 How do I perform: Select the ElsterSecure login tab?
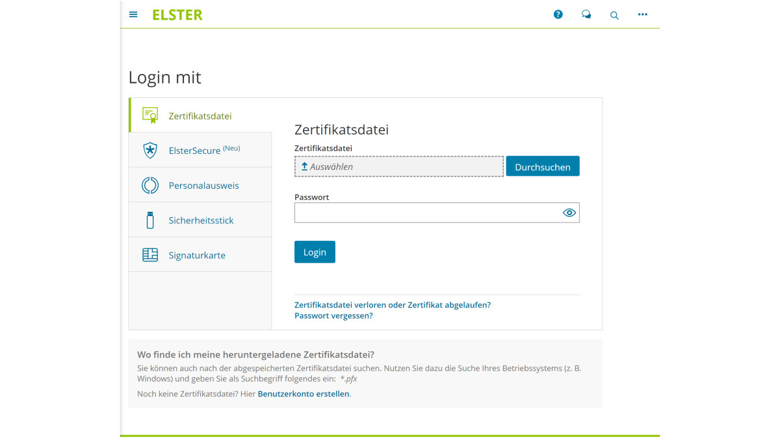[x=200, y=150]
